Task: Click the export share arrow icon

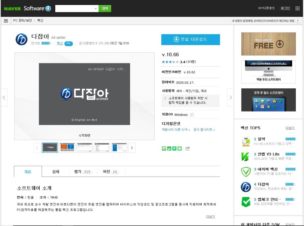Action: click(188, 148)
